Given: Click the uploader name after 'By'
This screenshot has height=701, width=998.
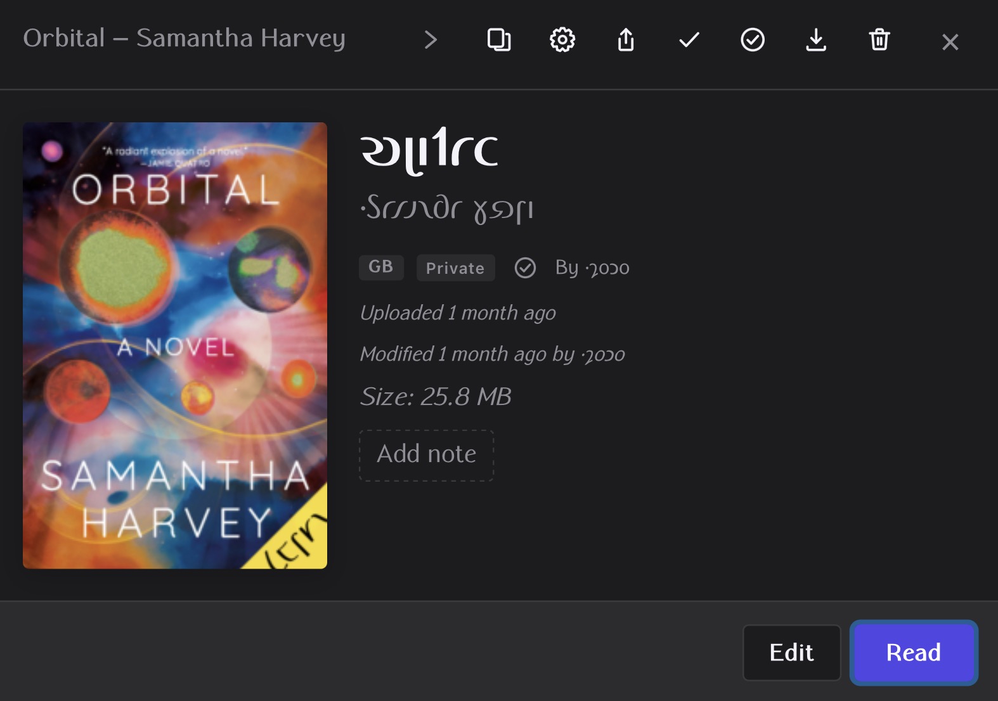Looking at the screenshot, I should pos(607,268).
